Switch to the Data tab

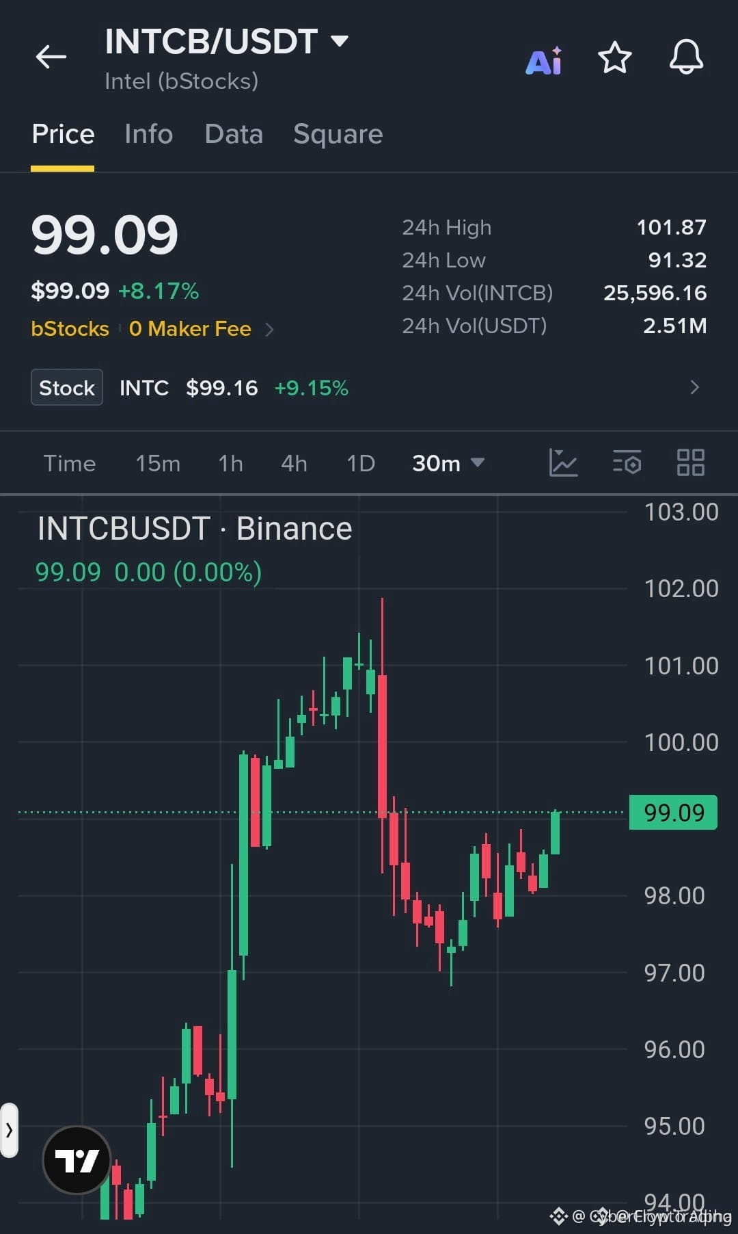(234, 134)
